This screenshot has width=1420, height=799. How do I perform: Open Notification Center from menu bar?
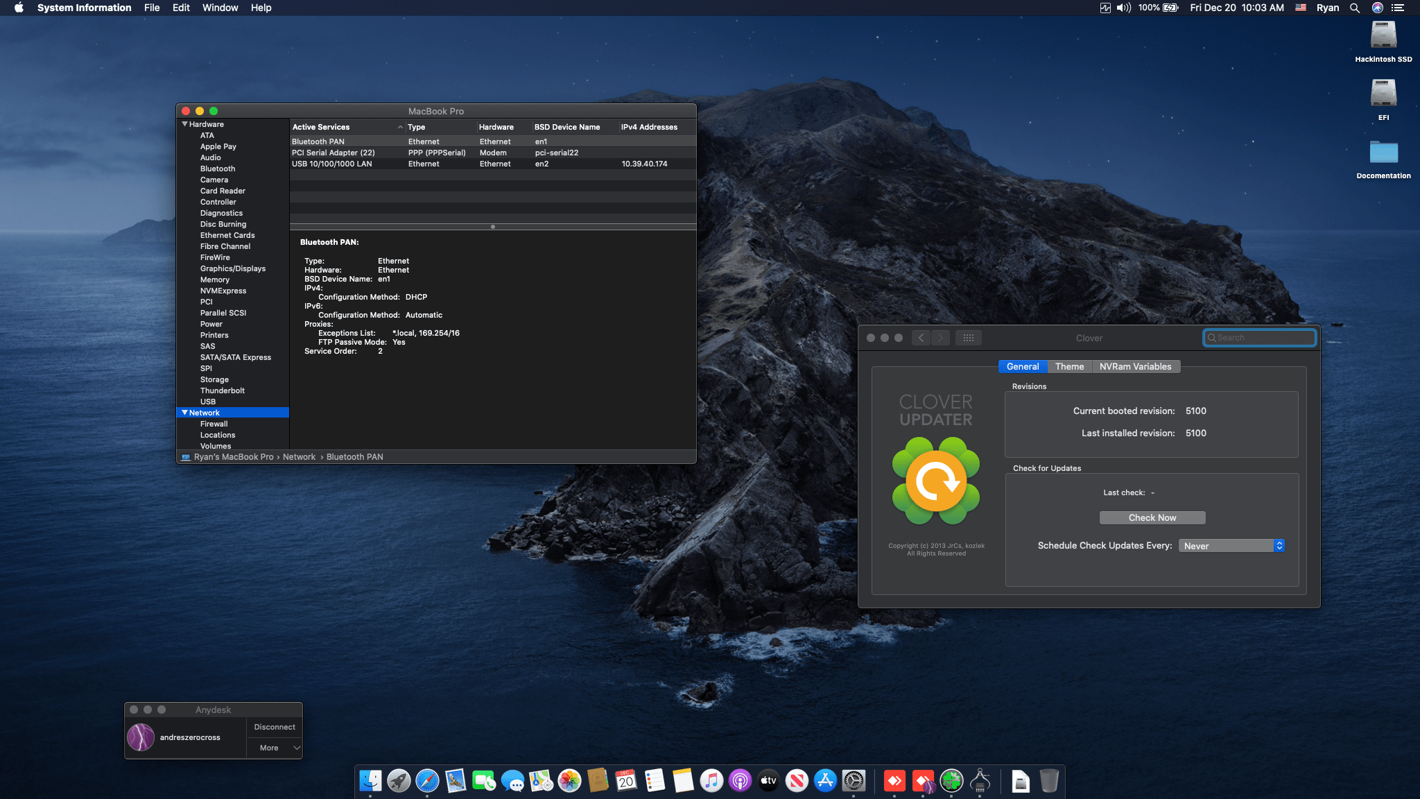1398,8
